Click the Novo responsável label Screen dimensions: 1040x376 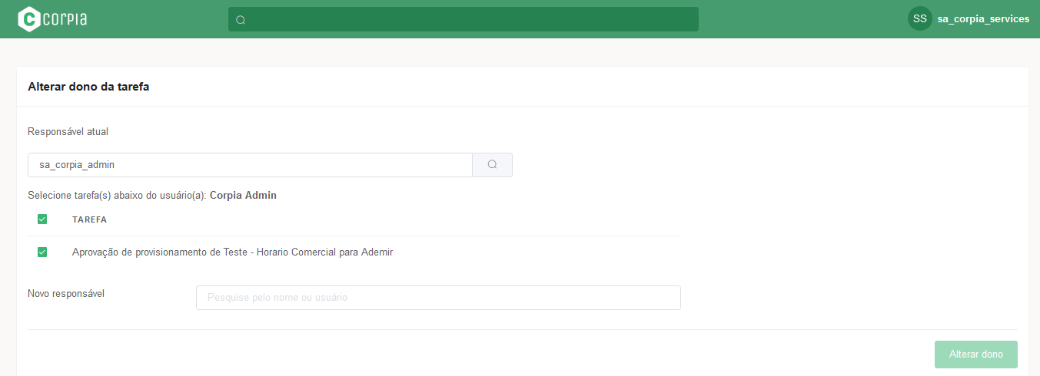pos(66,294)
